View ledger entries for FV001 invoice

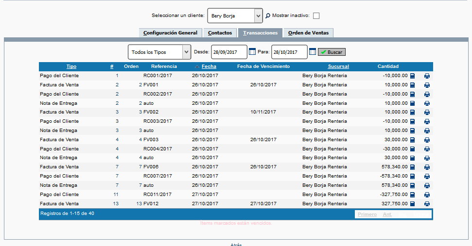[412, 85]
